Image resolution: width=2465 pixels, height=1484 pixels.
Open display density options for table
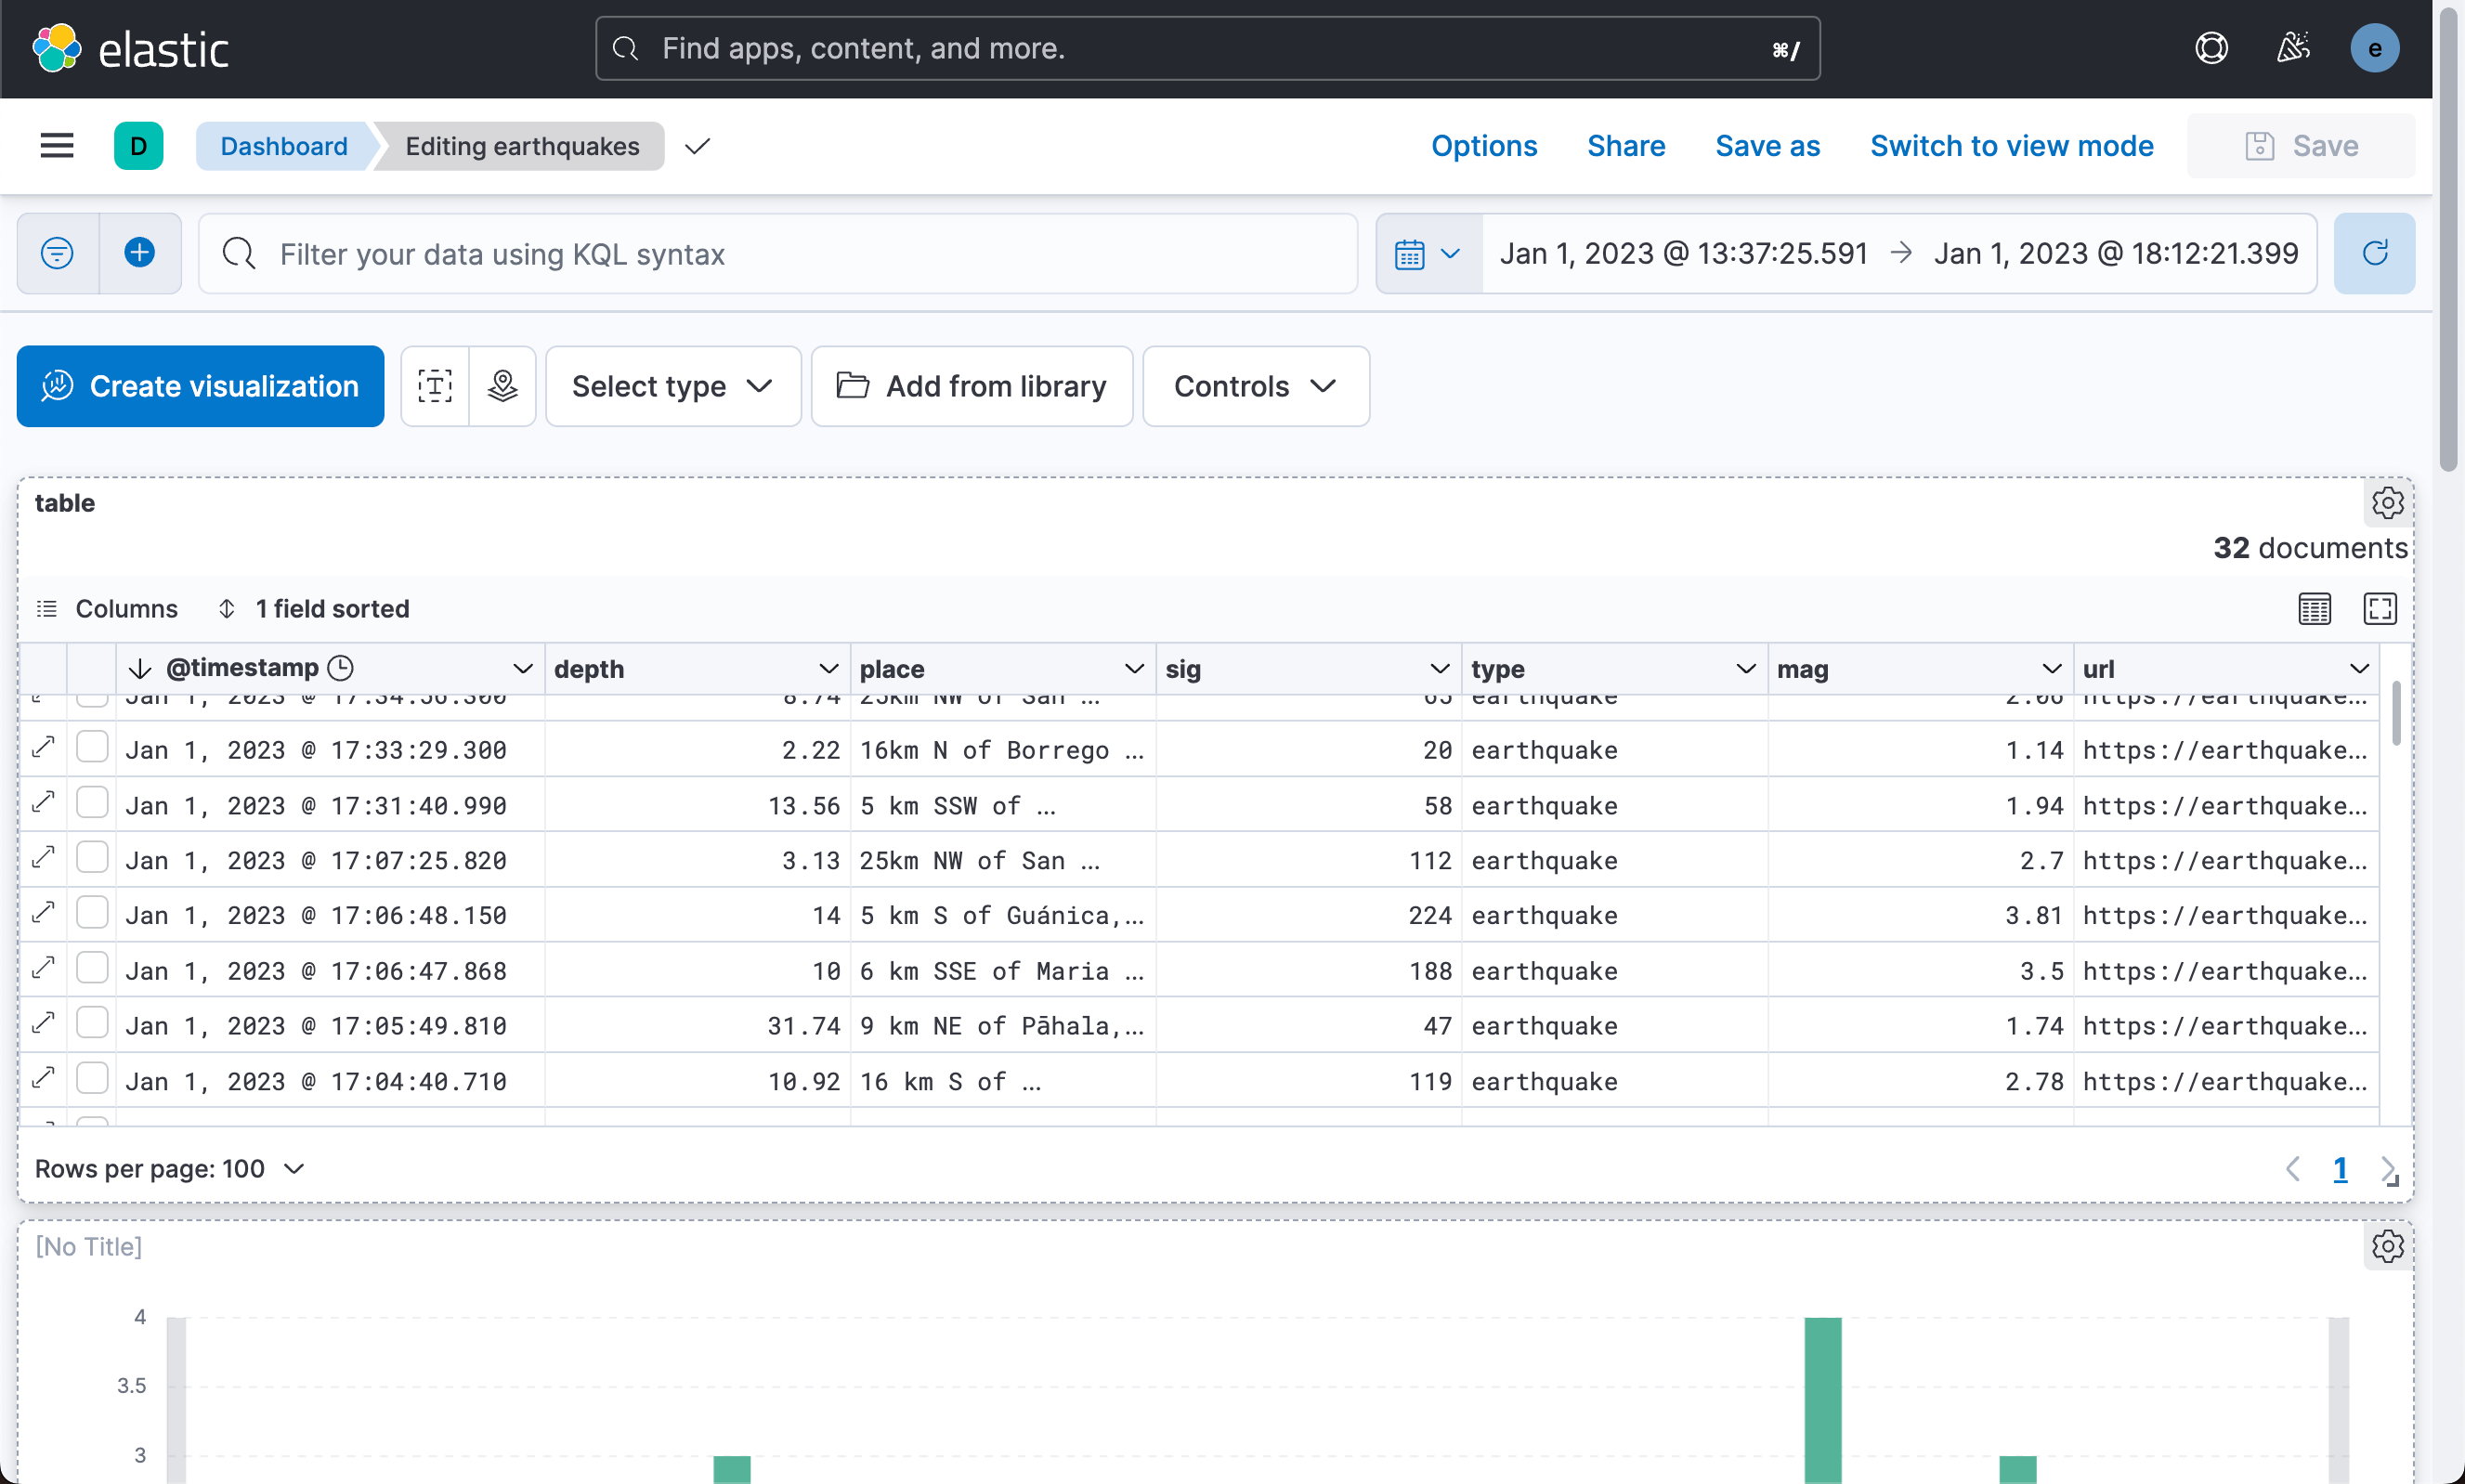[2314, 609]
